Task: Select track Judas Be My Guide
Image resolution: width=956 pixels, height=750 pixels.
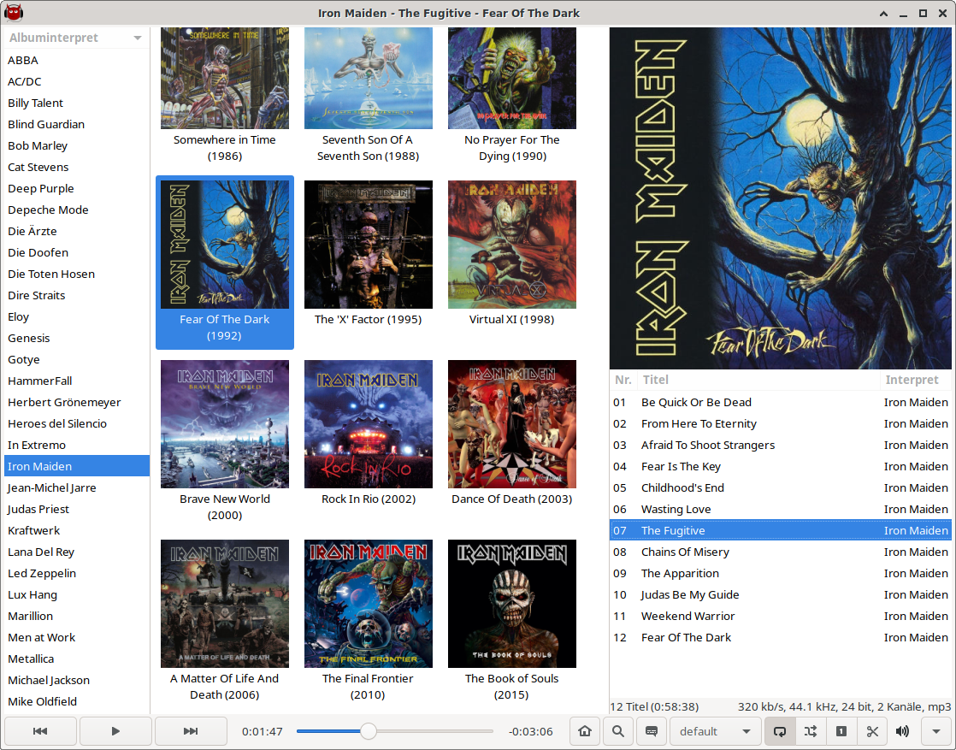Action: (781, 594)
